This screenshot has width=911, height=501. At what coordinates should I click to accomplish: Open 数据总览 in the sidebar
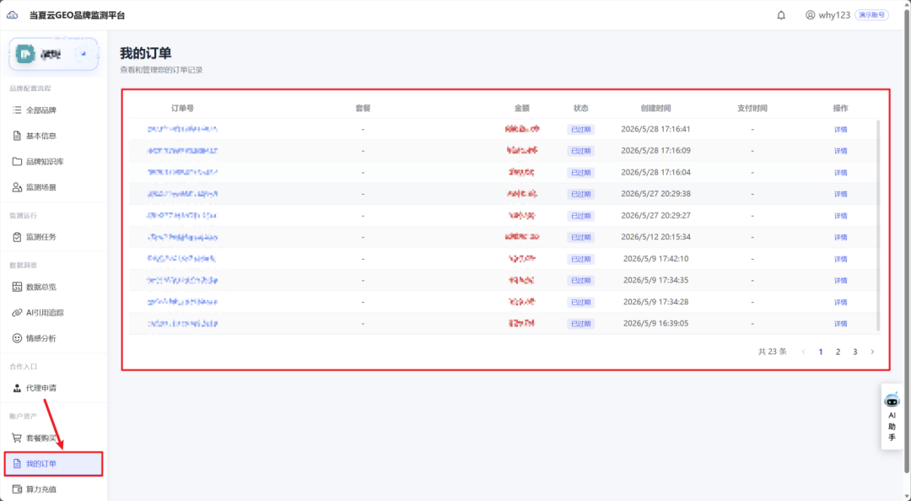pyautogui.click(x=53, y=287)
